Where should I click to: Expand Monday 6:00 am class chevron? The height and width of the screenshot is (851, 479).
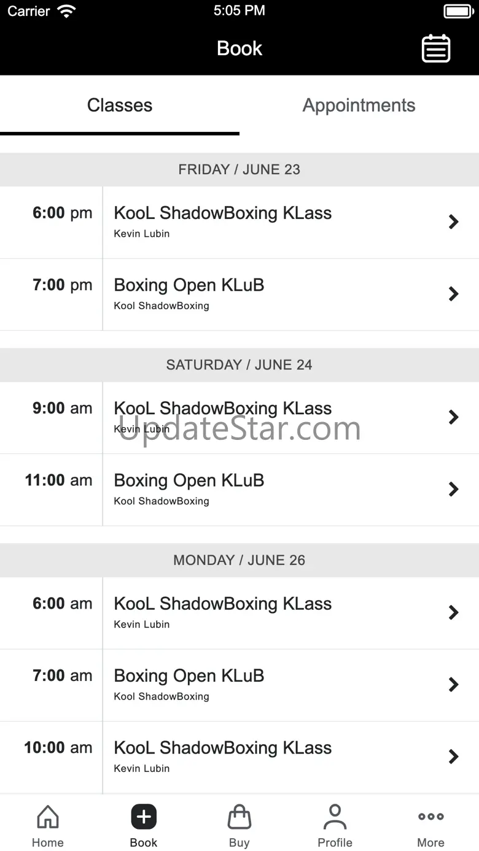point(454,612)
